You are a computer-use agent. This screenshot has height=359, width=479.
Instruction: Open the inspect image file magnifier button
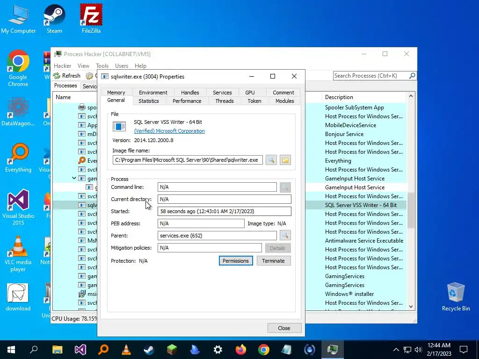271,160
